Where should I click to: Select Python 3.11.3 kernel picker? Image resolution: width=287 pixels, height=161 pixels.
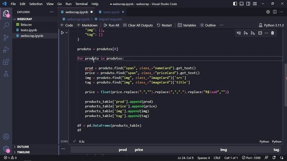[x=271, y=25]
